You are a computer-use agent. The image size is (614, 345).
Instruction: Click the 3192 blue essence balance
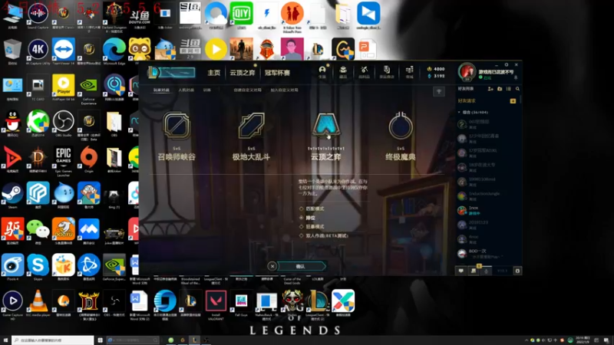(x=435, y=76)
